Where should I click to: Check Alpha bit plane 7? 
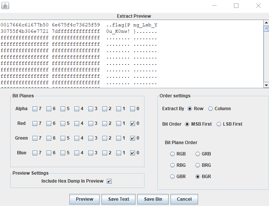(35, 109)
